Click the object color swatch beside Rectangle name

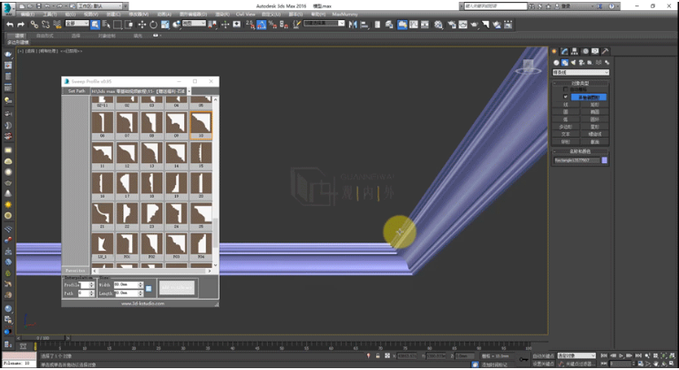click(x=604, y=159)
